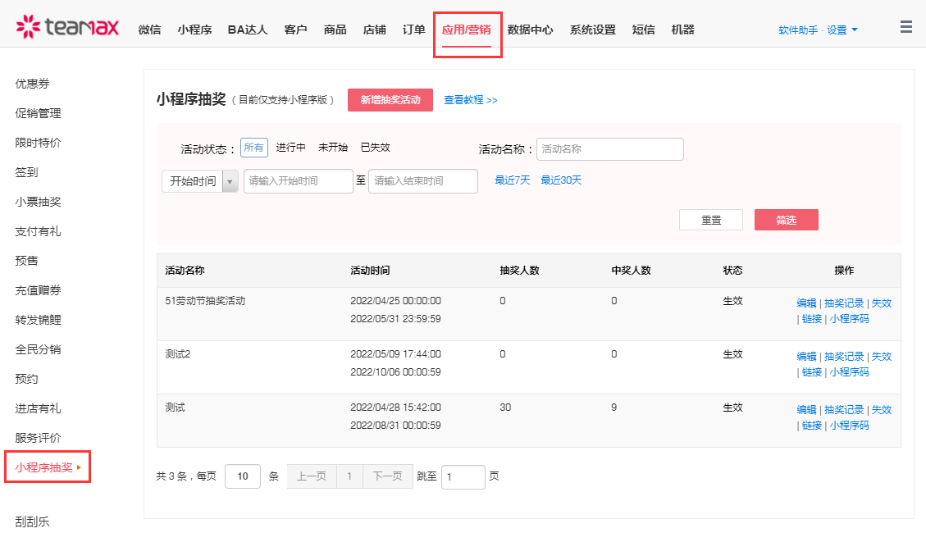This screenshot has height=533, width=926.
Task: Expand the 软件助手 设置 dropdown
Action: [x=818, y=30]
